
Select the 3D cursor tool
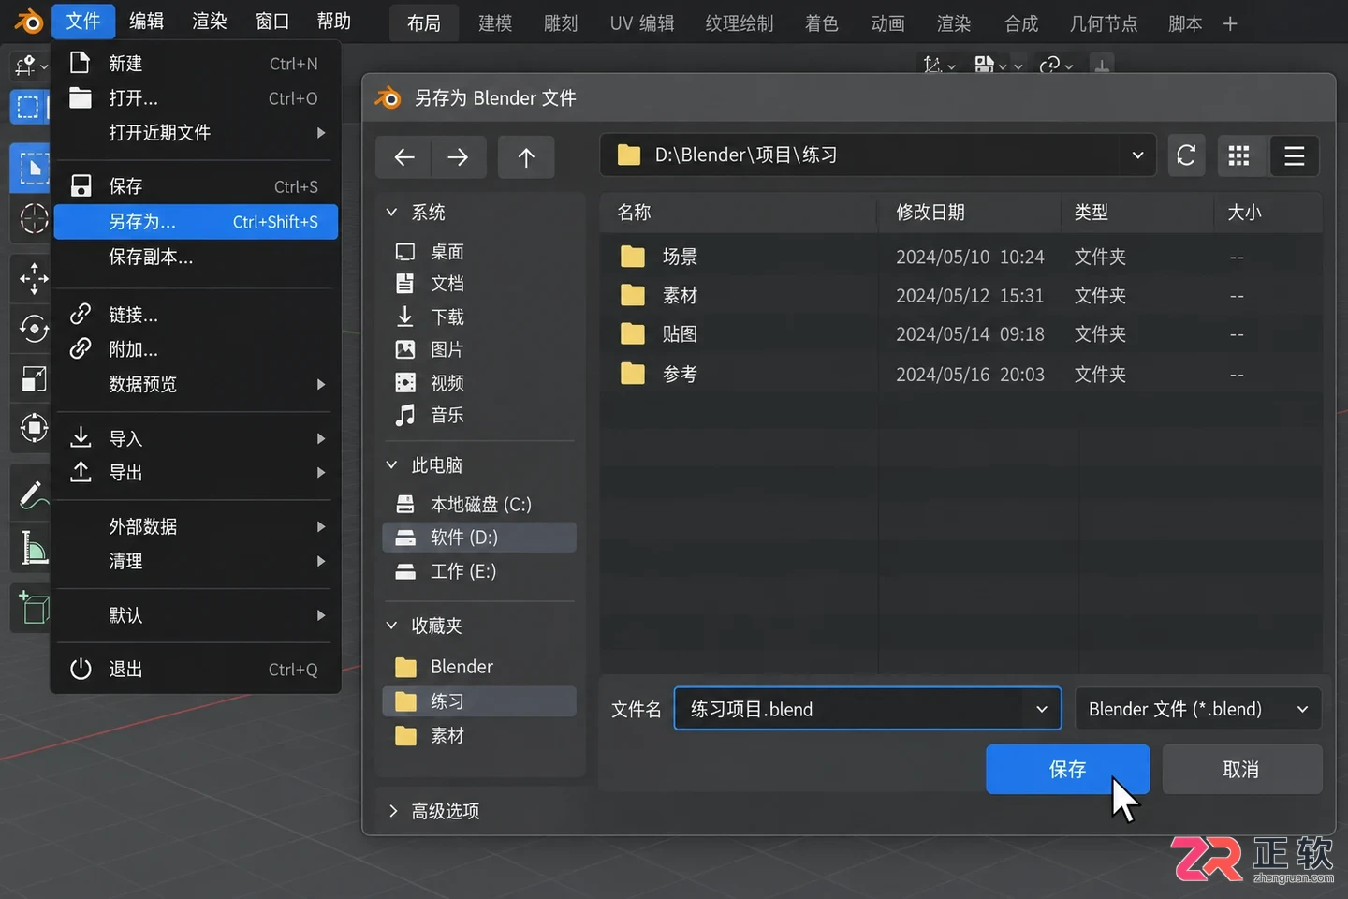coord(34,219)
